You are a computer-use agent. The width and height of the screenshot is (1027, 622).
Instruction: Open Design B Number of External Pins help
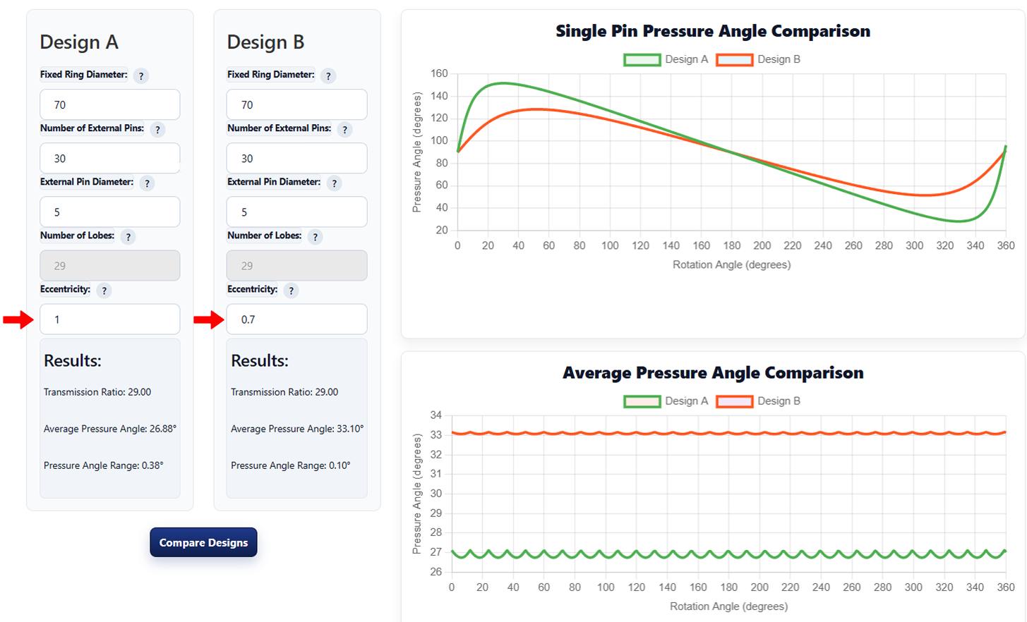[344, 130]
